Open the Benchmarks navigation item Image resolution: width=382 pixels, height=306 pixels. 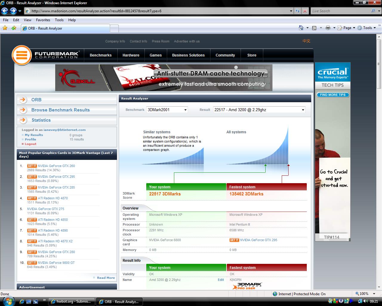click(x=101, y=55)
